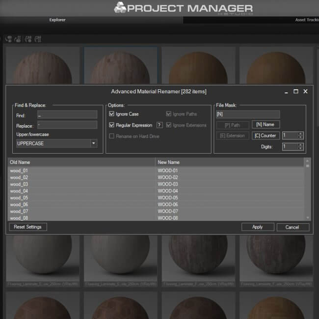Image resolution: width=319 pixels, height=319 pixels.
Task: Click the second Explorer toolbar icon with grid dots on top
Action: point(18,39)
